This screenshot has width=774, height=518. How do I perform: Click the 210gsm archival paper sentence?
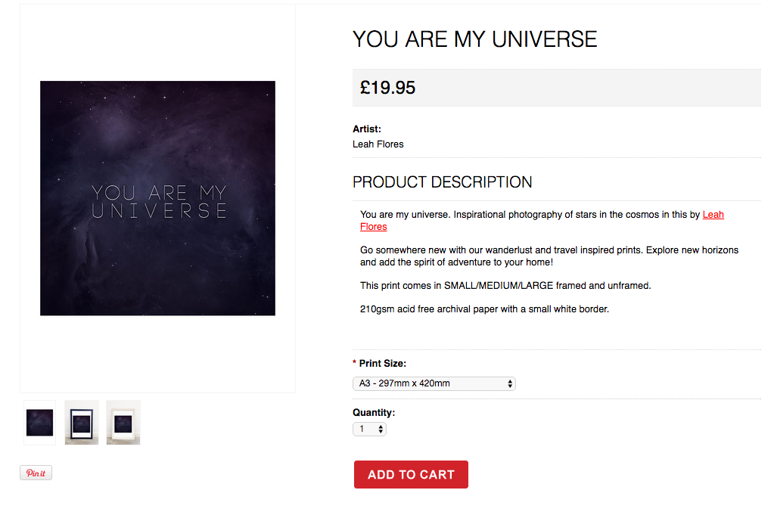(x=484, y=309)
